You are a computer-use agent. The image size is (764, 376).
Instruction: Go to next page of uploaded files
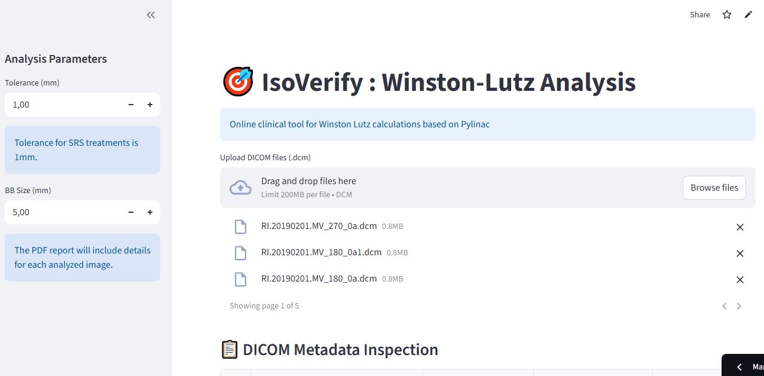tap(739, 306)
